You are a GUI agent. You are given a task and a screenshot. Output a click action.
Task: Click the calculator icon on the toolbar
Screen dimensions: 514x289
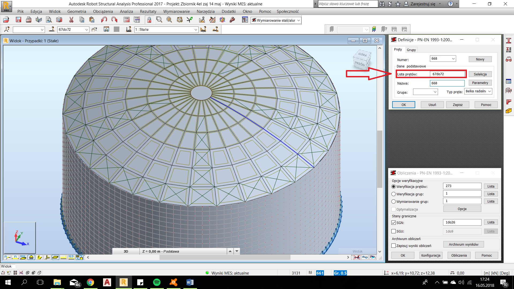126,20
